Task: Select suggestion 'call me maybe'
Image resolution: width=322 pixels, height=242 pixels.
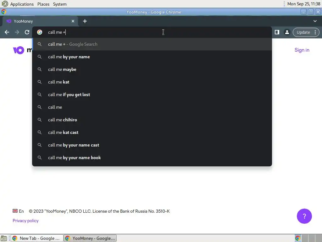Action: 152,69
